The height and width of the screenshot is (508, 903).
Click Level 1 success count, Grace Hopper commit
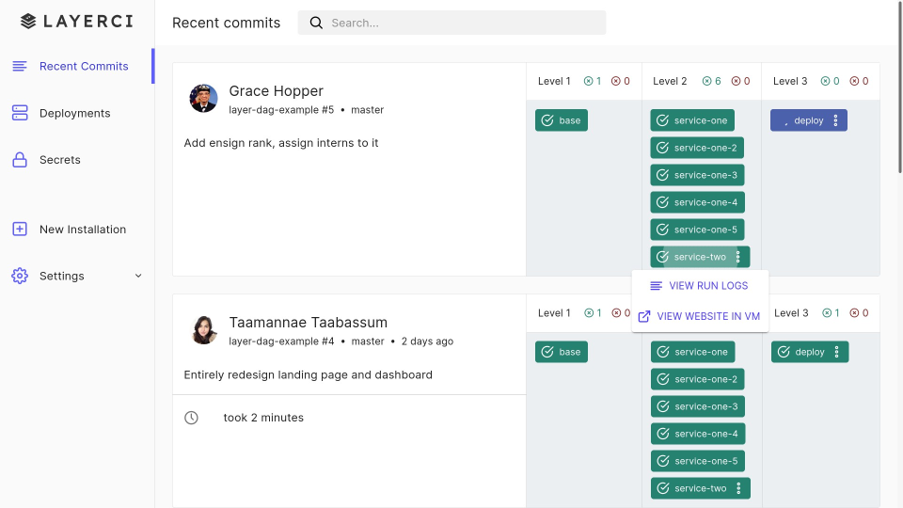pos(593,81)
